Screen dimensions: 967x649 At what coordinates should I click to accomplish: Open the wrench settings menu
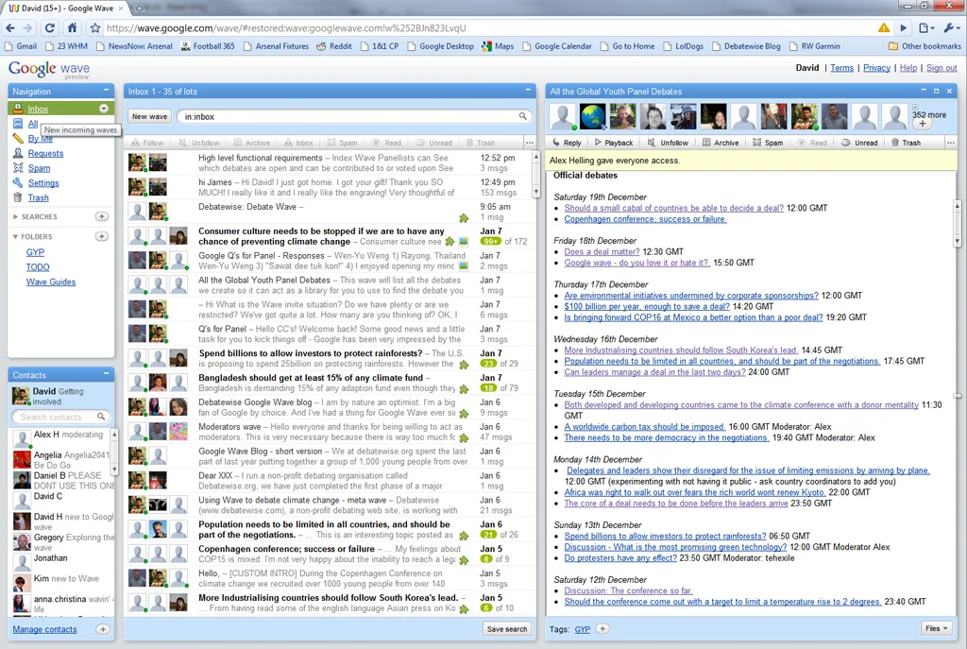[950, 27]
